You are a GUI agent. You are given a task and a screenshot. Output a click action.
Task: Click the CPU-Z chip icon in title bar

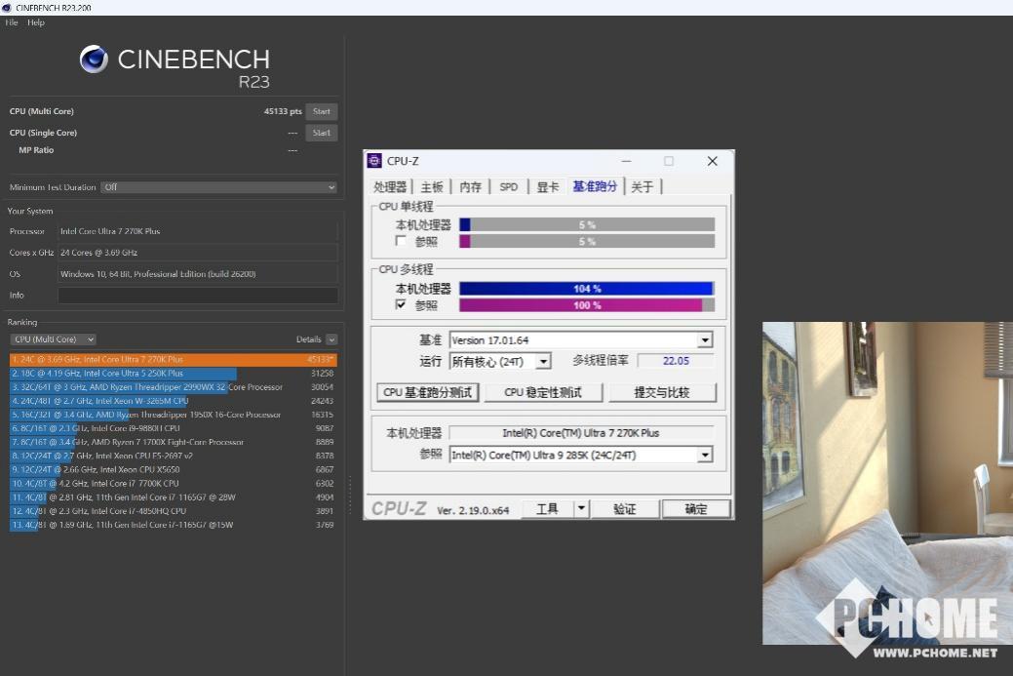pyautogui.click(x=374, y=161)
